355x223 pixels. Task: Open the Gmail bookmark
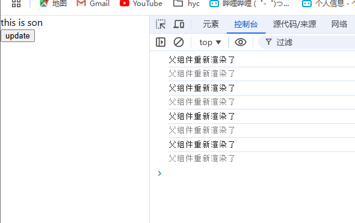[93, 4]
